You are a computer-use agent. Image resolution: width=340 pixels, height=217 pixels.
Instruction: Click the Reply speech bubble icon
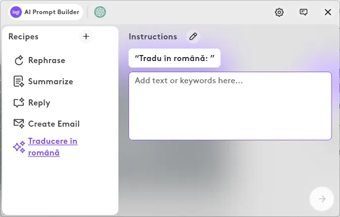click(19, 103)
